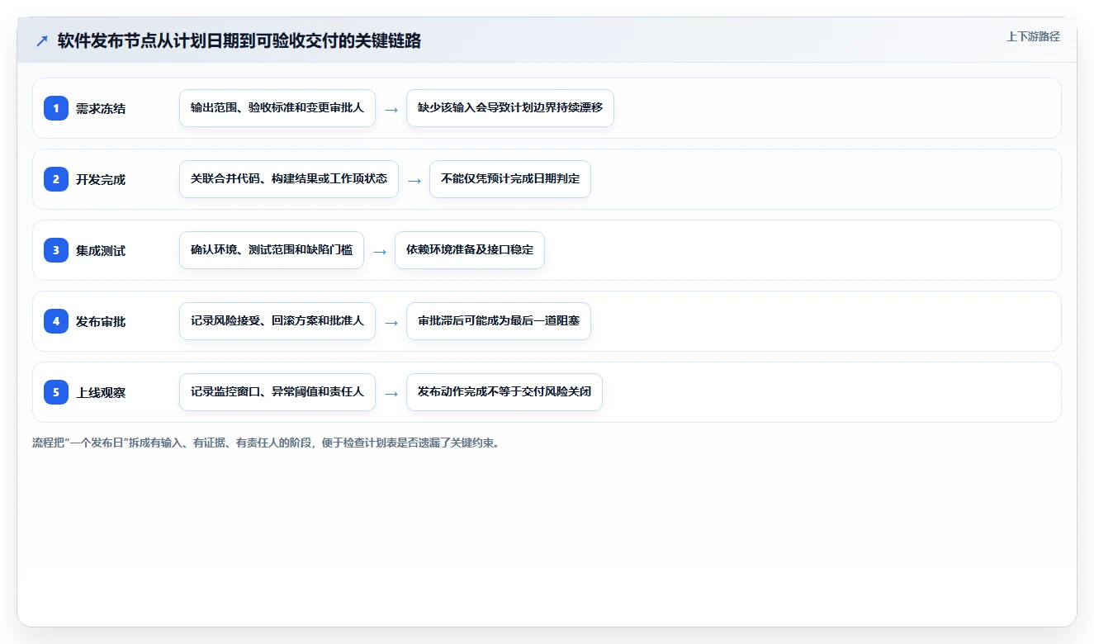Click the arrow in the 需求冻结 row
This screenshot has width=1094, height=644.
click(x=391, y=109)
